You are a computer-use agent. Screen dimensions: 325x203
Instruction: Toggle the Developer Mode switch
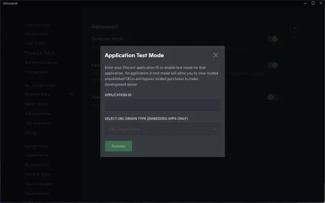272,39
